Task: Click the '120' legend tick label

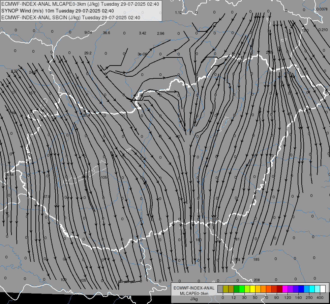Action: click(x=288, y=298)
